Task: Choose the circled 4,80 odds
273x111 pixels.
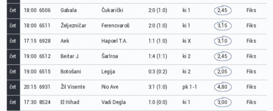Action: tap(222, 87)
